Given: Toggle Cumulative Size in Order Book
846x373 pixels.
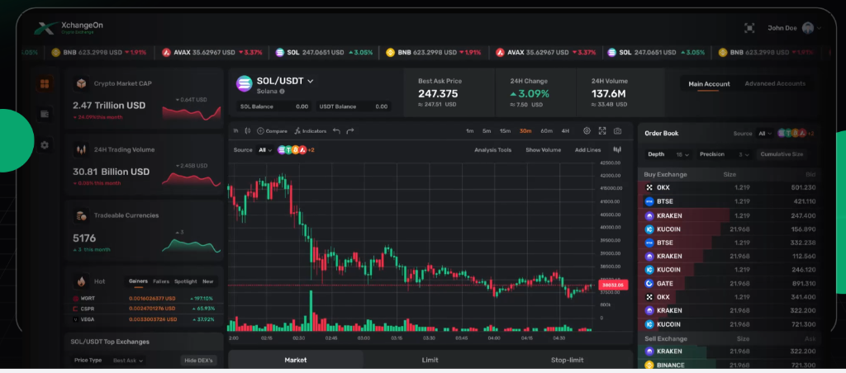Looking at the screenshot, I should [782, 154].
